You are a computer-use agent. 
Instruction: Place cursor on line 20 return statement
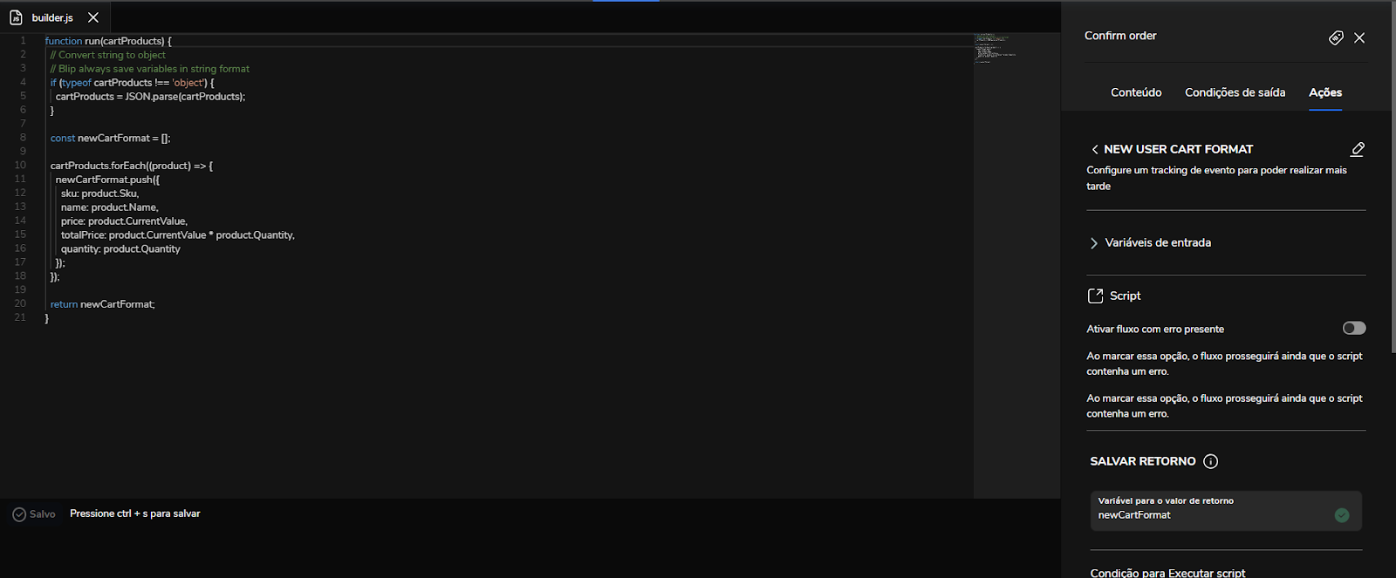point(102,304)
